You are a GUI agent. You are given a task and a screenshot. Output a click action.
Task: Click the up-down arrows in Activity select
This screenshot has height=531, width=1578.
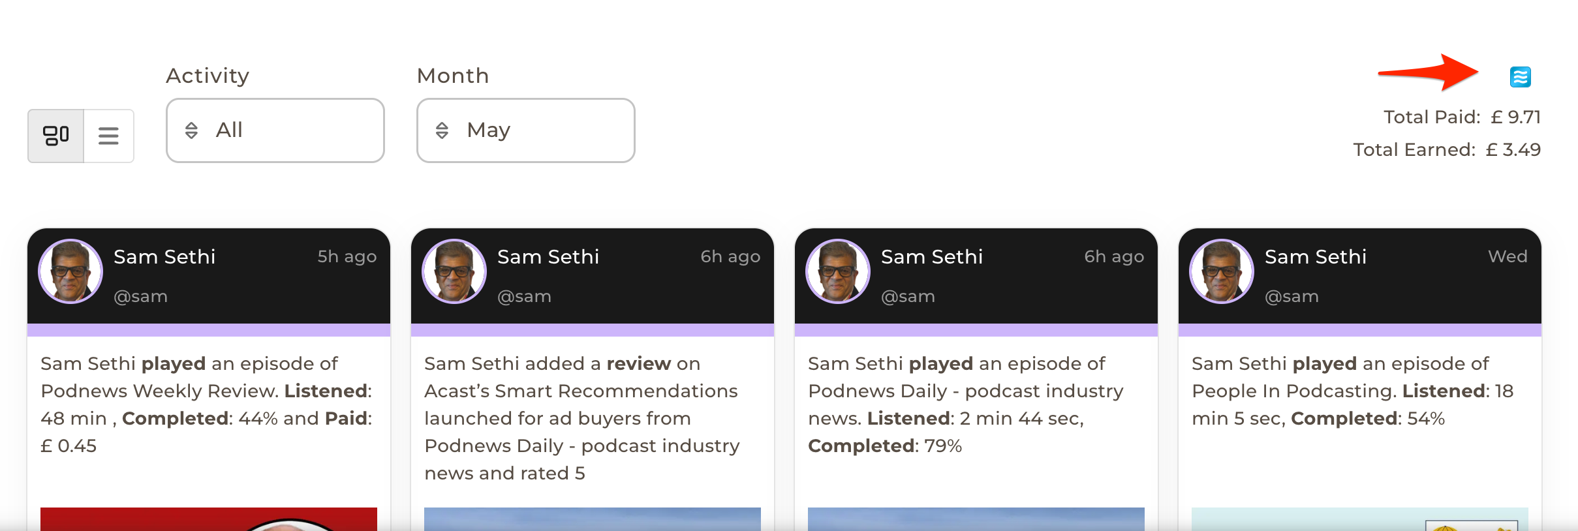tap(191, 130)
